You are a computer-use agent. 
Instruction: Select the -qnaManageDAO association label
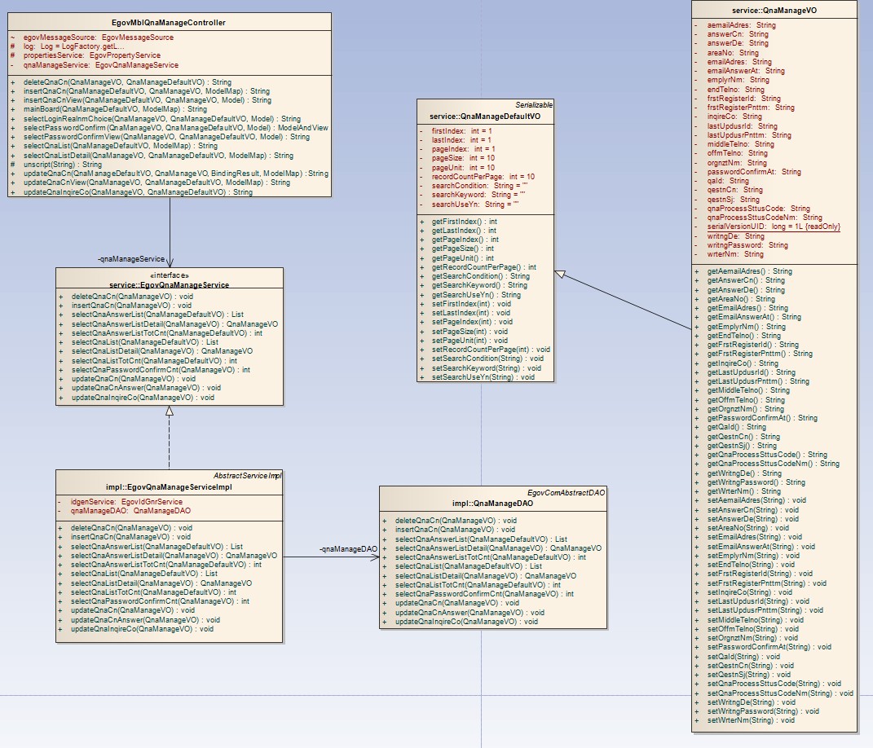(348, 550)
